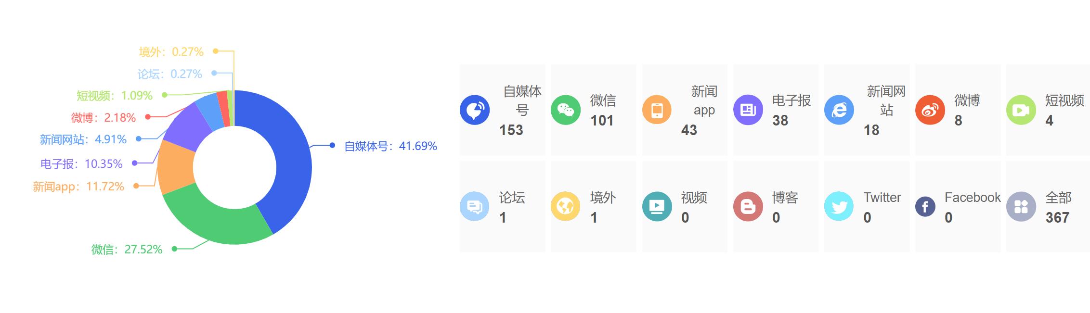
Task: Open the purple 电子报 newspaper icon
Action: point(748,110)
